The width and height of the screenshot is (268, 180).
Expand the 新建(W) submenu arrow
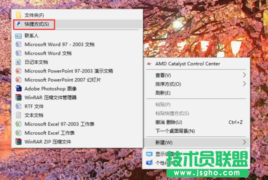[244, 142]
